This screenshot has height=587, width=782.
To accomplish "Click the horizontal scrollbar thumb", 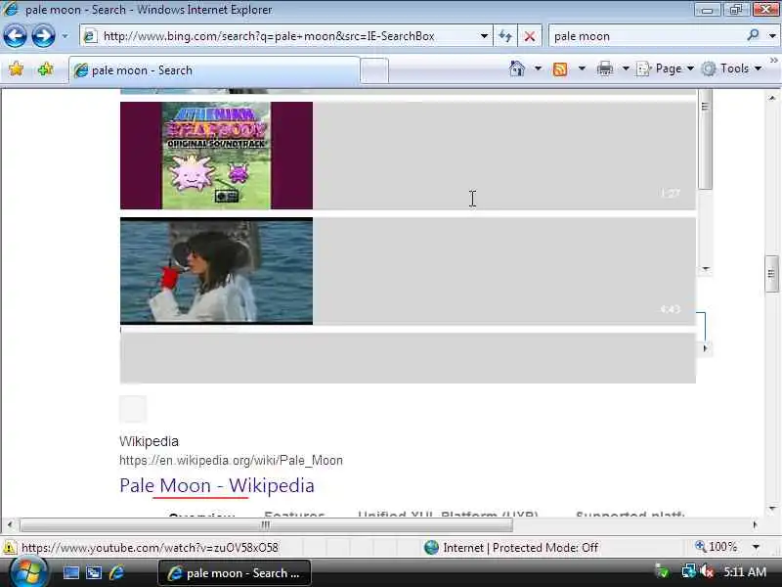I will [266, 524].
